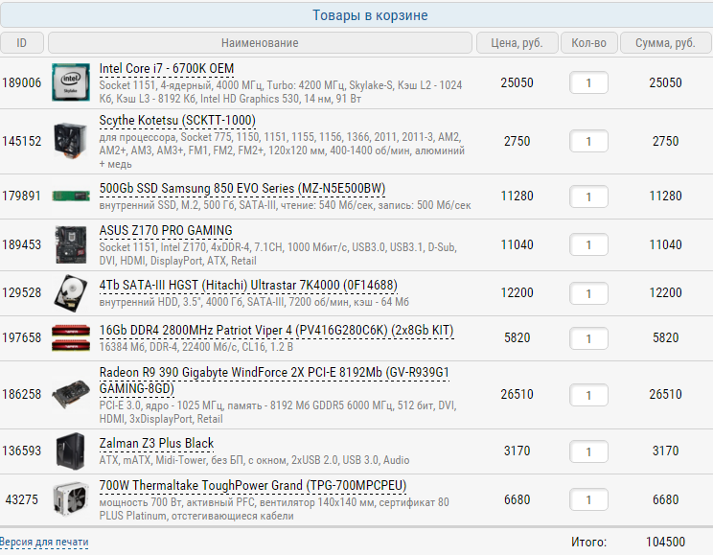Click the мощность 700 Вт description text

(274, 509)
